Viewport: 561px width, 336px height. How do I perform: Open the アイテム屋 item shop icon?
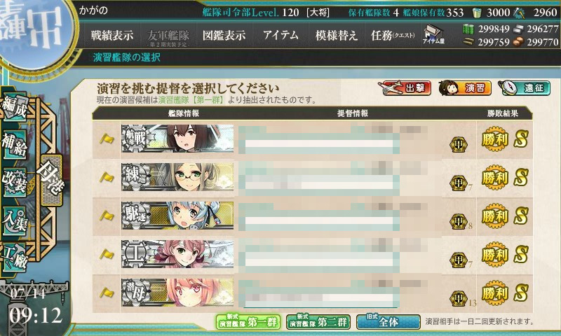click(x=433, y=34)
